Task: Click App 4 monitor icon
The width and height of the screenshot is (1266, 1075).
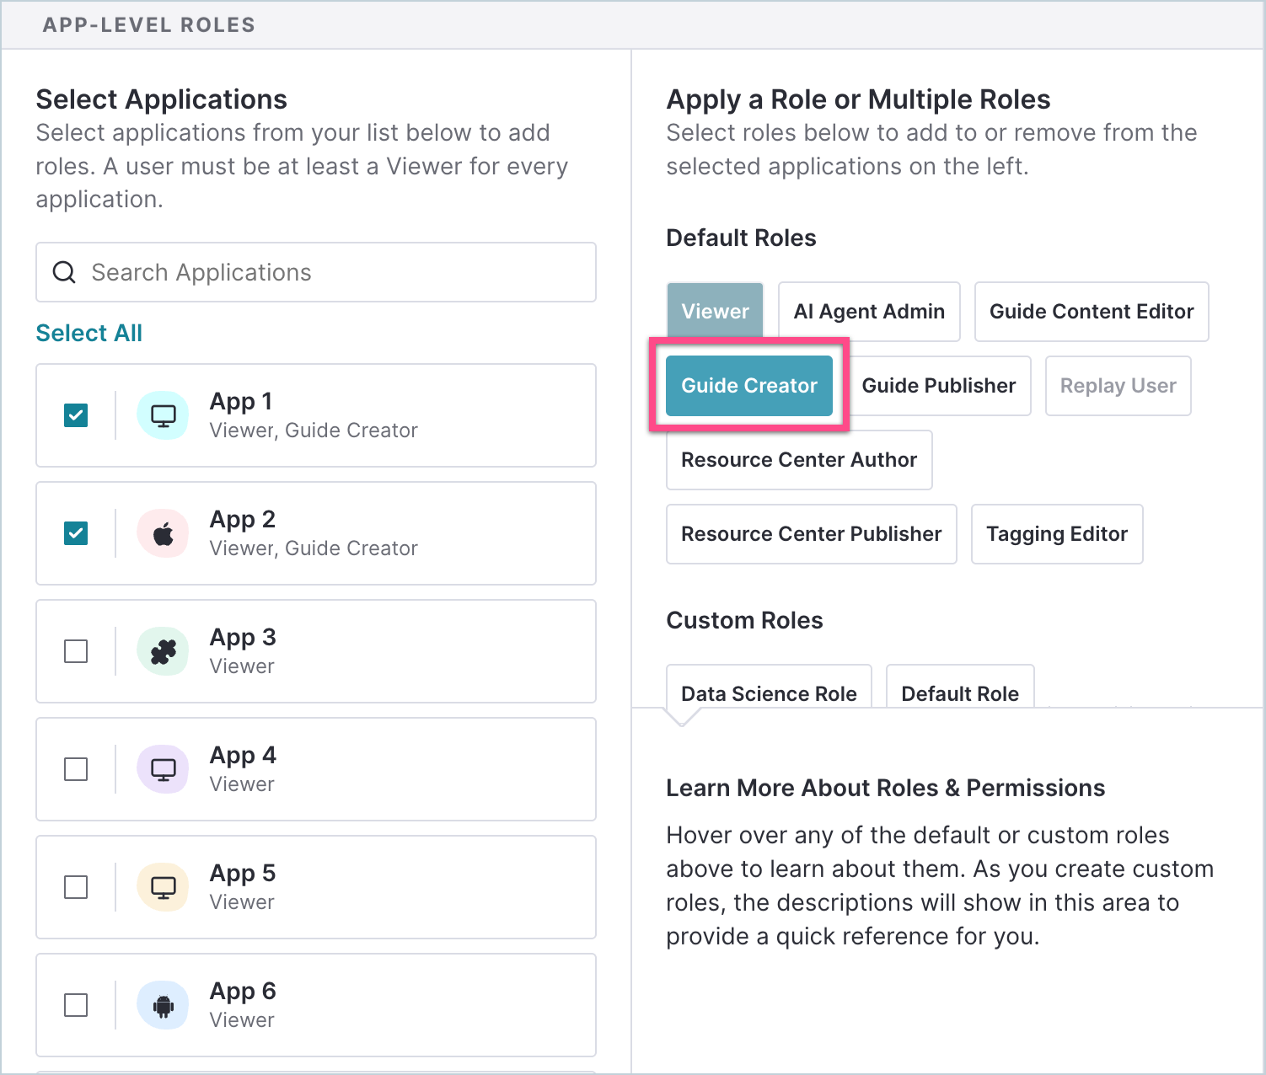Action: click(x=163, y=769)
